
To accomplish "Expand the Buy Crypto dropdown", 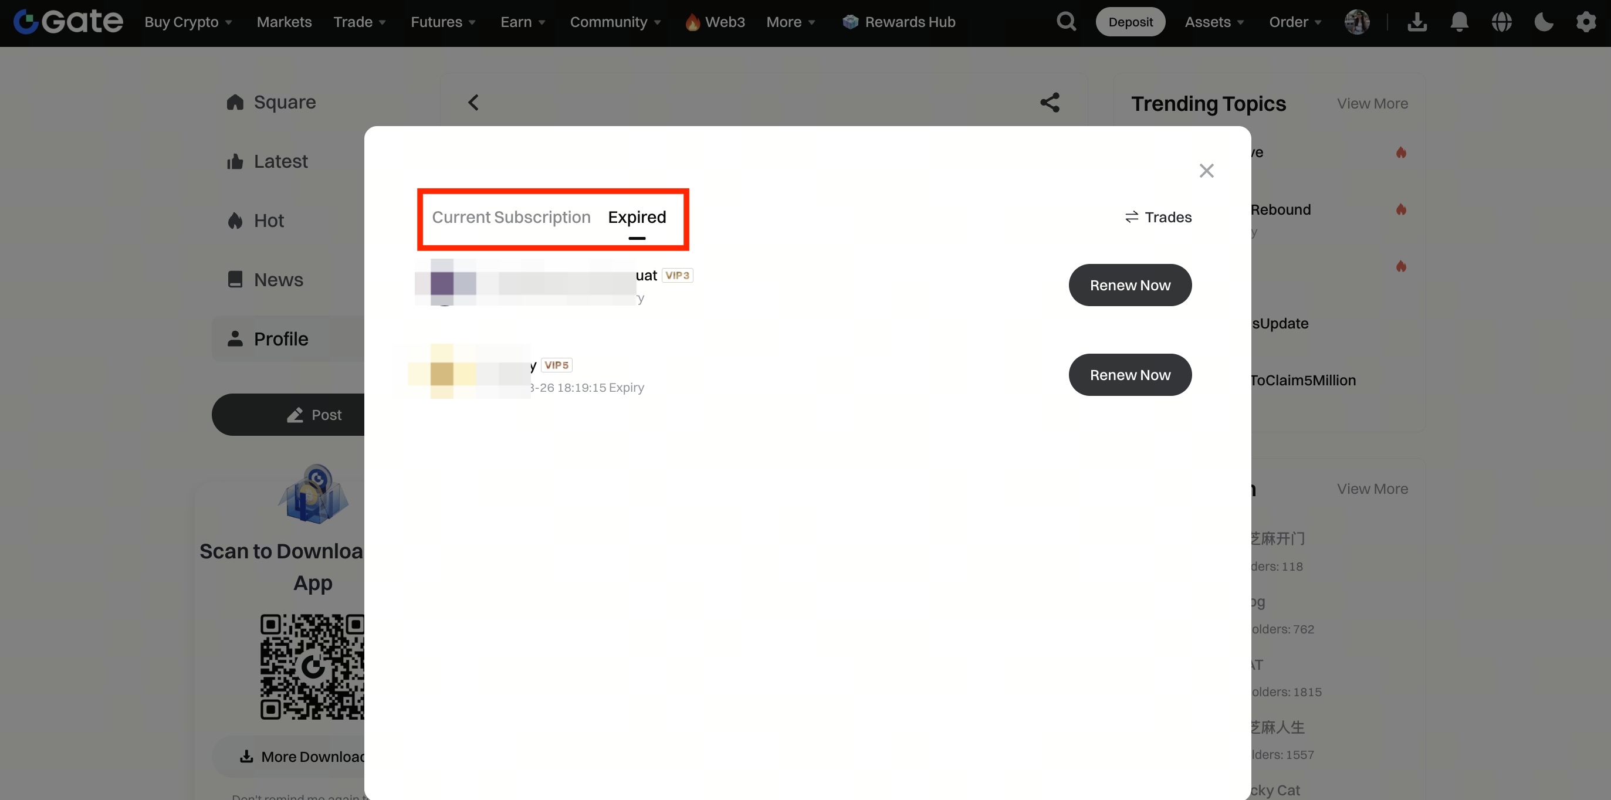I will pos(188,22).
